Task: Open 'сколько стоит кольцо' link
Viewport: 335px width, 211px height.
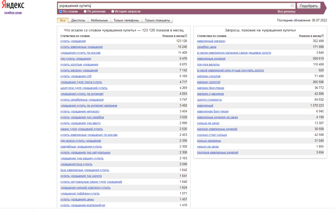Action: pyautogui.click(x=212, y=135)
